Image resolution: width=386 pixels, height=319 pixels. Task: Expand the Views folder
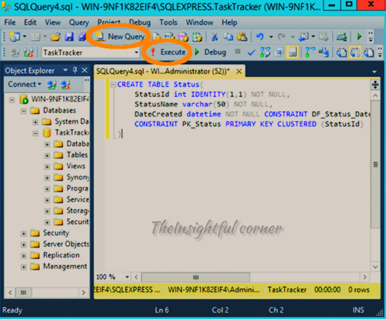tap(47, 167)
